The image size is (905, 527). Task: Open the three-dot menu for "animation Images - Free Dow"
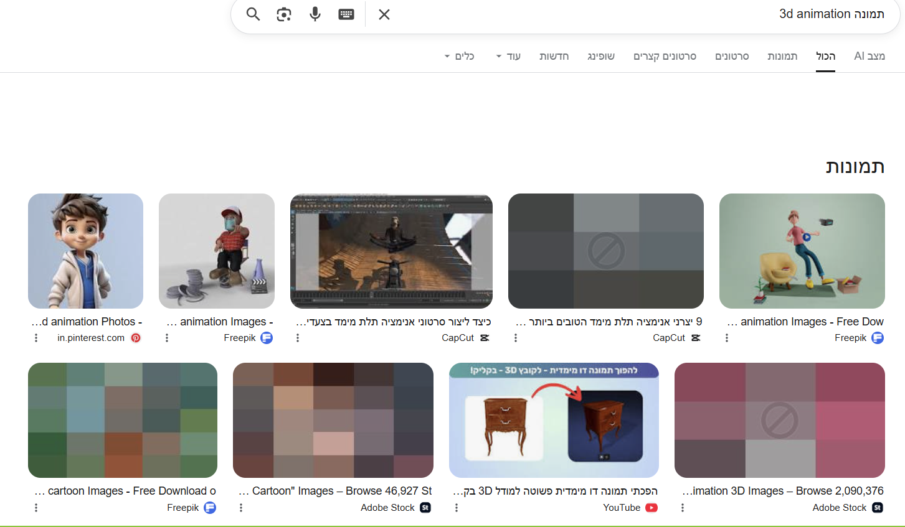pyautogui.click(x=727, y=338)
